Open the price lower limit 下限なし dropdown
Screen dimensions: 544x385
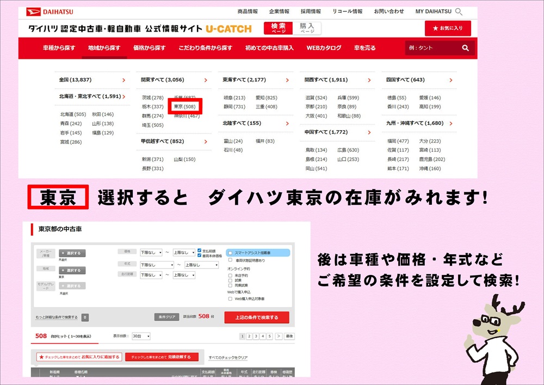(151, 253)
